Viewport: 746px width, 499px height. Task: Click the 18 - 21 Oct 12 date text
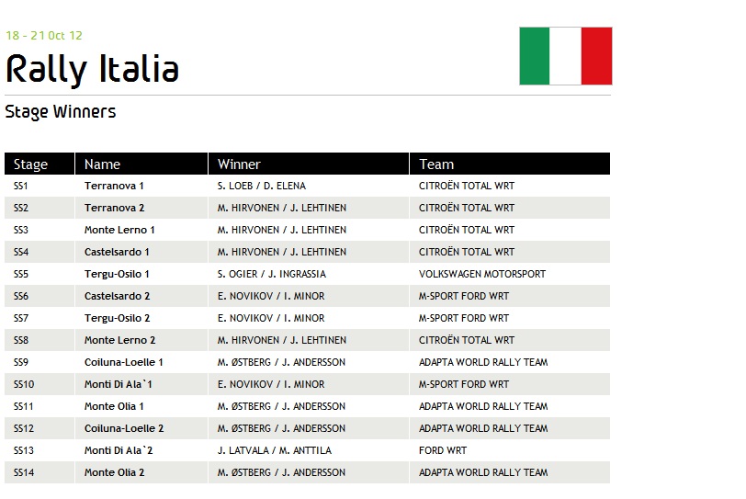click(44, 36)
